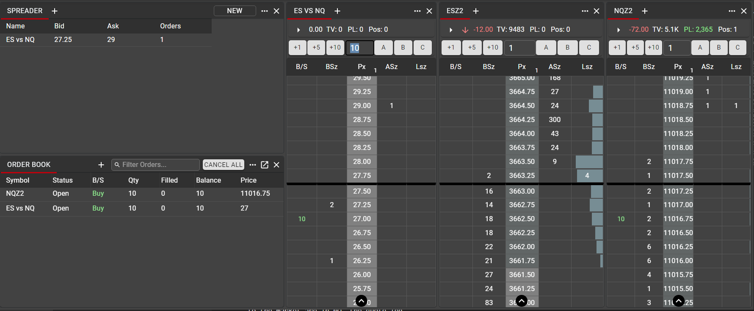Open the Spreader panel more options menu

pyautogui.click(x=265, y=11)
